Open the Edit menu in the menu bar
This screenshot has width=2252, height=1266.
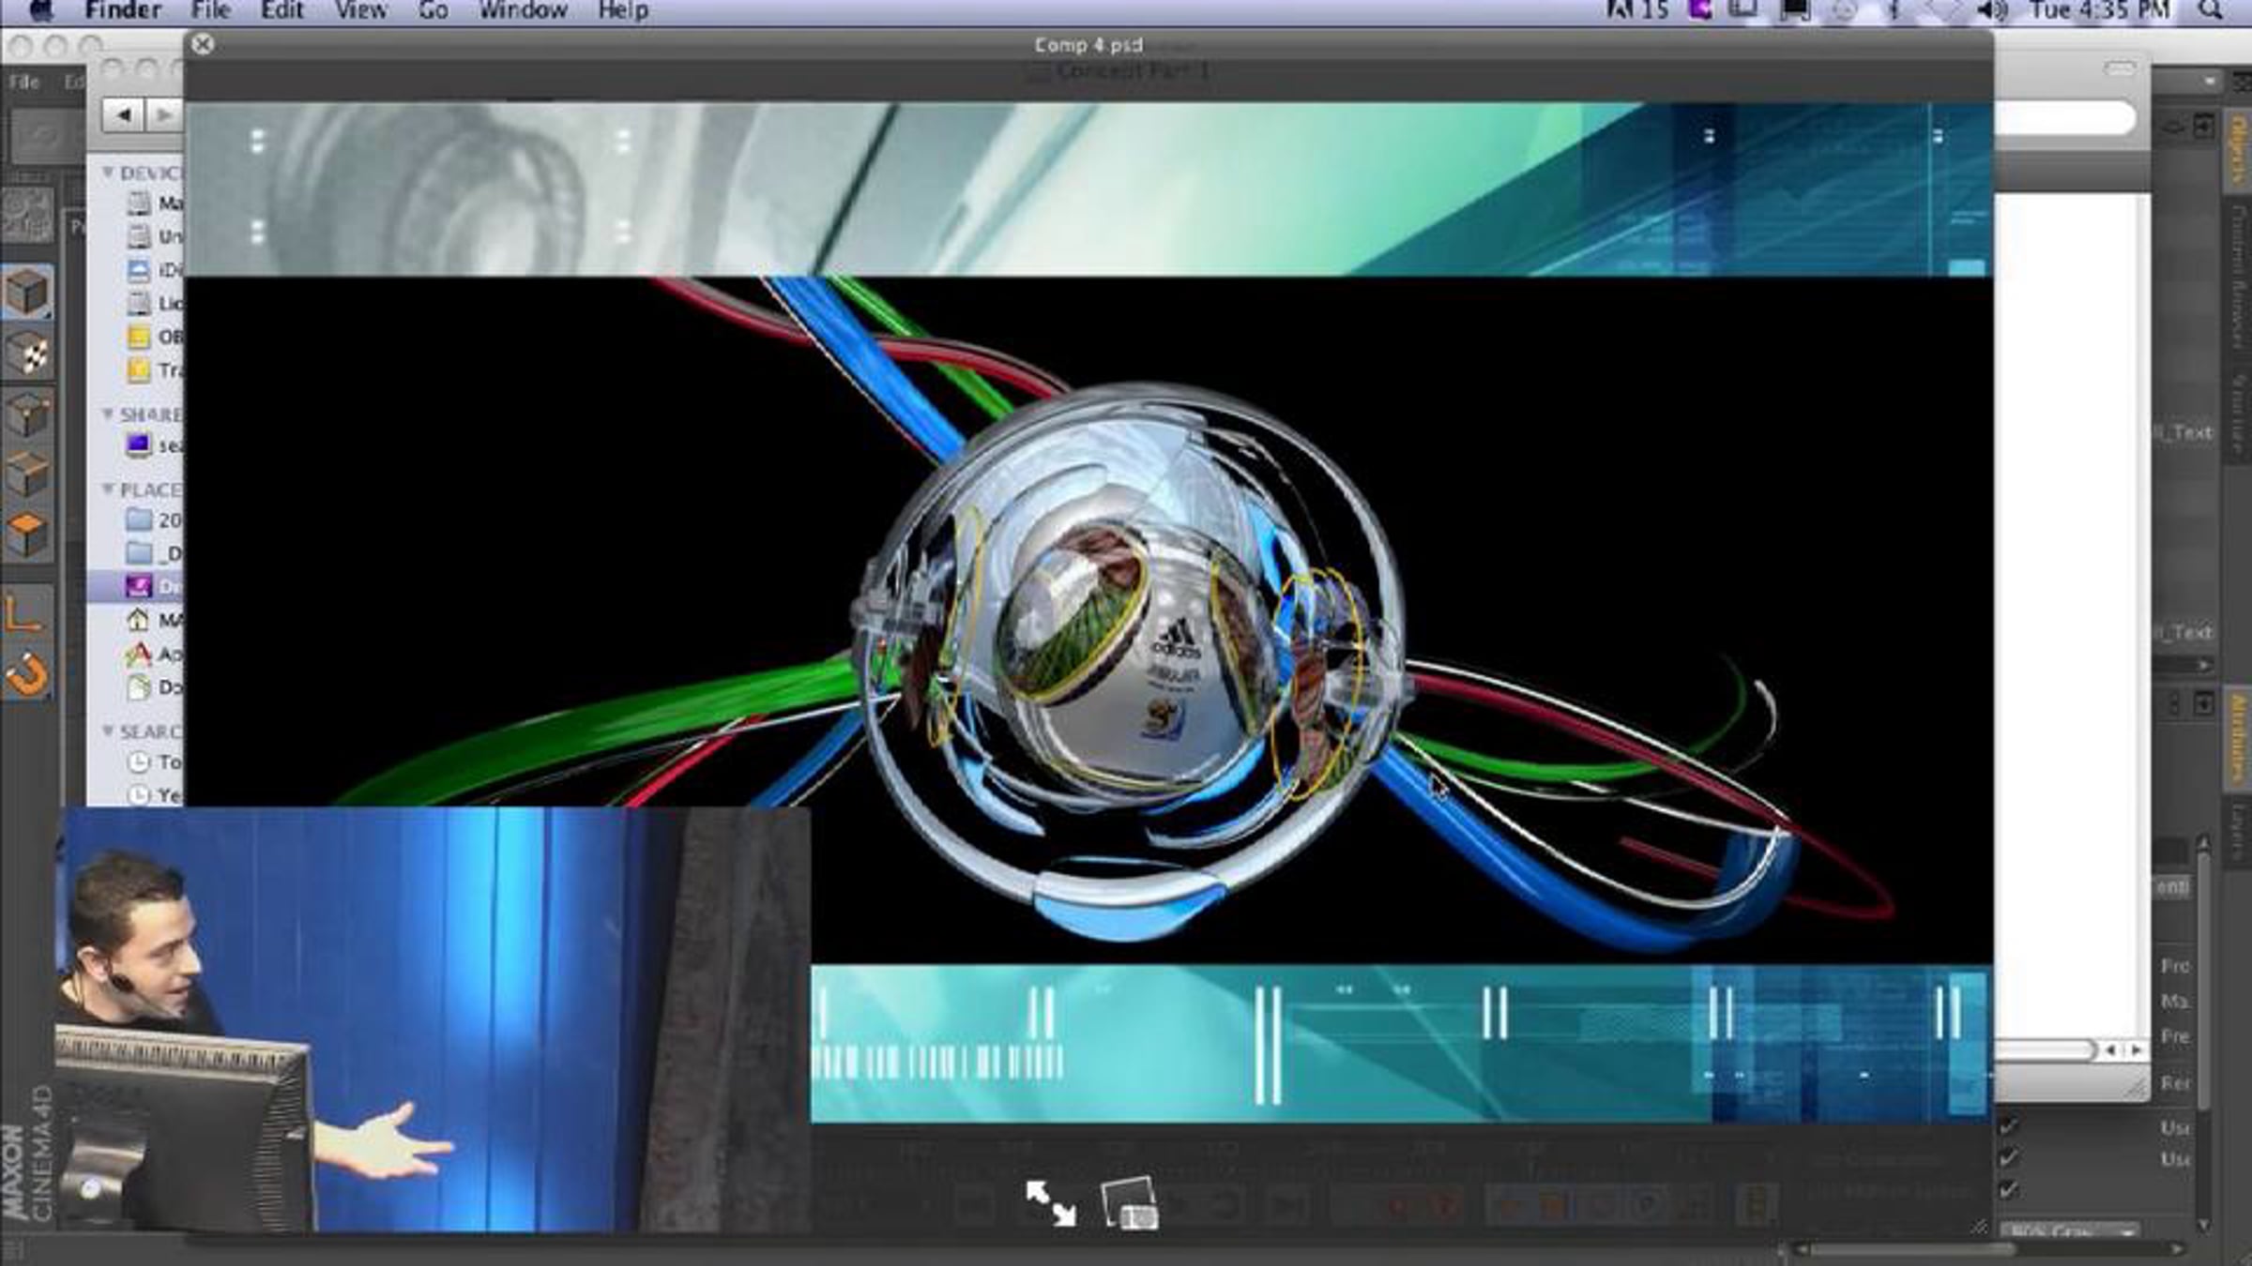click(x=281, y=11)
